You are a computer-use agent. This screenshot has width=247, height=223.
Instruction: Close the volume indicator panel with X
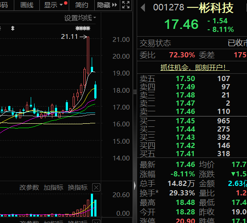point(96,188)
